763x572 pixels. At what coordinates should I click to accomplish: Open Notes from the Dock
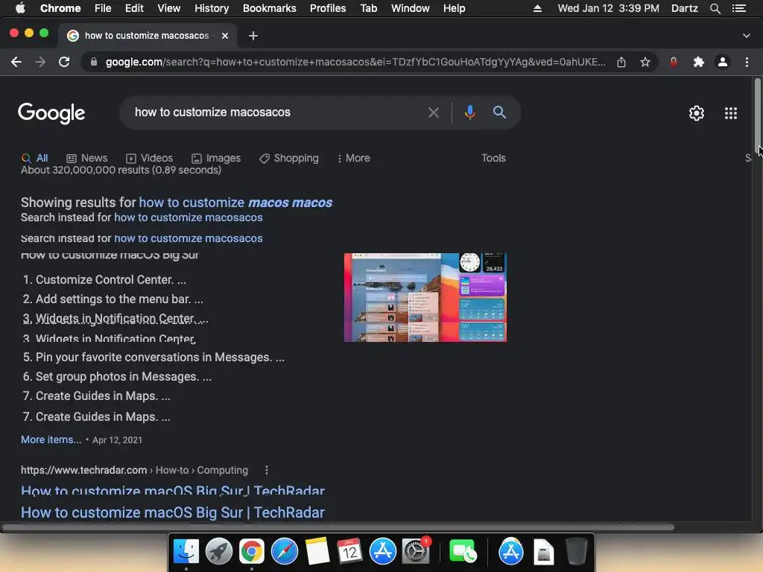pos(317,552)
